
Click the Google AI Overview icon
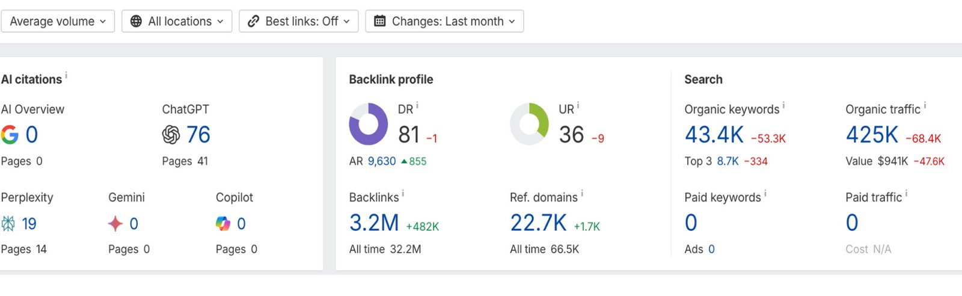point(10,135)
